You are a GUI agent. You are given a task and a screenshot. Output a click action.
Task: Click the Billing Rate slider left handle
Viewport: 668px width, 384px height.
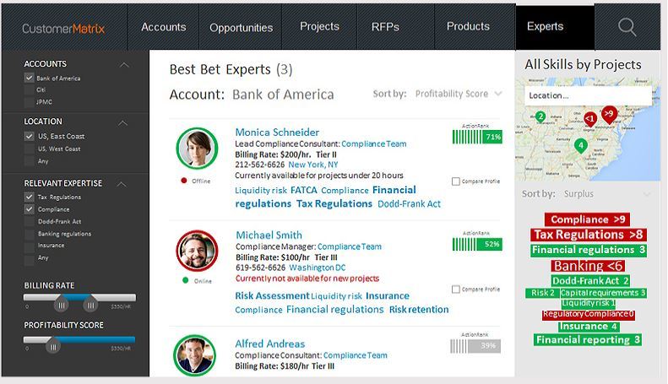(61, 305)
